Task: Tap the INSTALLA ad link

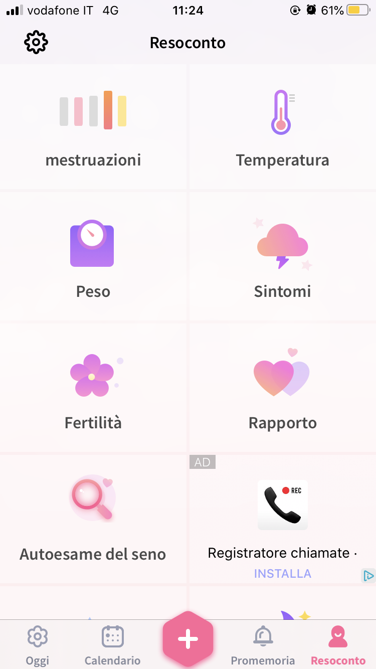Action: point(283,574)
